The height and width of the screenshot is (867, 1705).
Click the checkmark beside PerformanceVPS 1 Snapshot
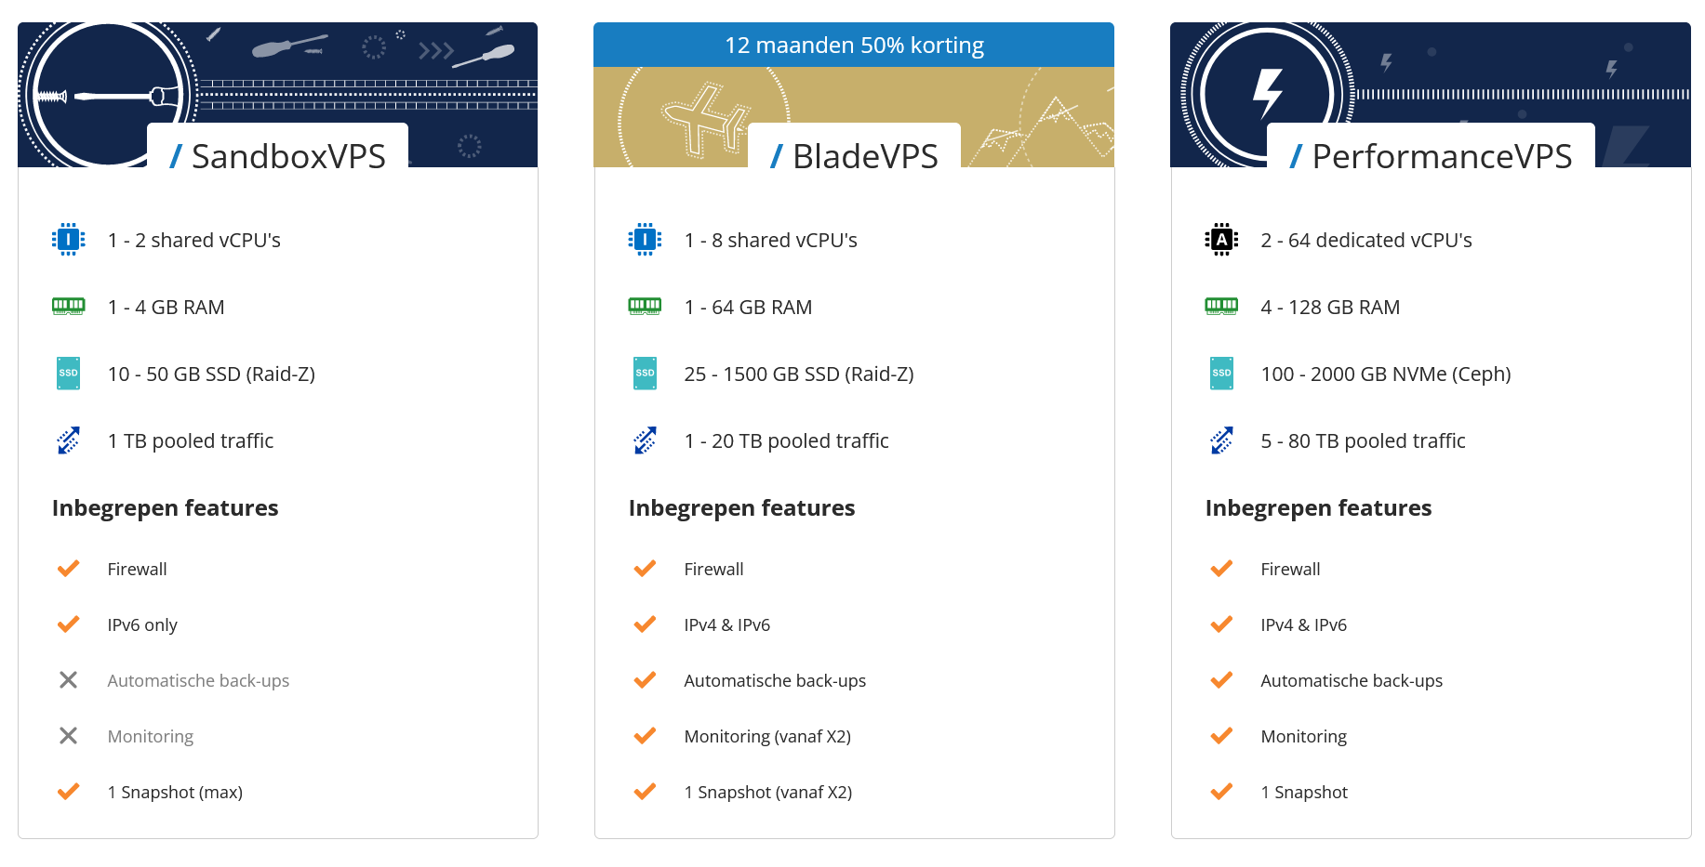pos(1221,792)
